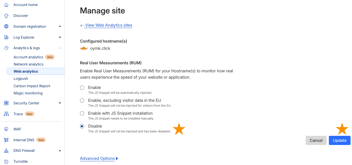This screenshot has width=352, height=165.
Task: Expand the Security Center submenu arrow
Action: point(60,103)
